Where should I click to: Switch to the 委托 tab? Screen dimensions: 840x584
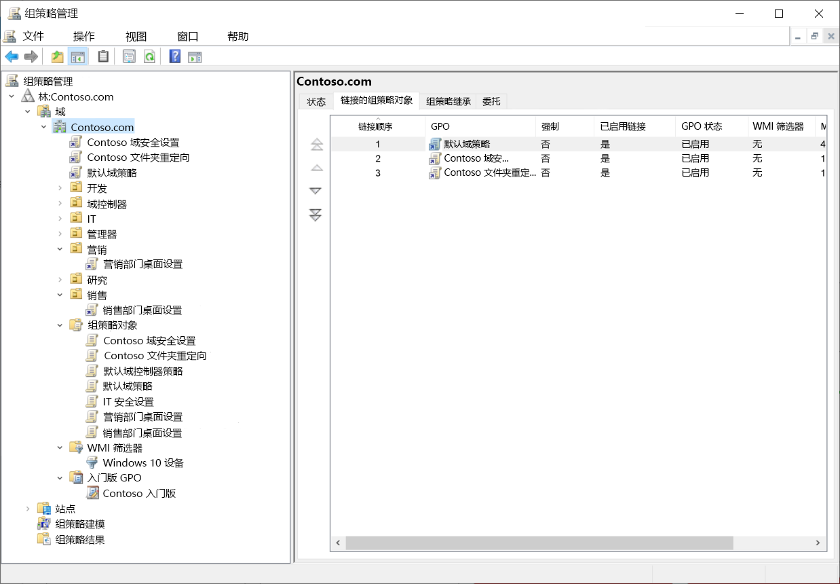tap(491, 102)
